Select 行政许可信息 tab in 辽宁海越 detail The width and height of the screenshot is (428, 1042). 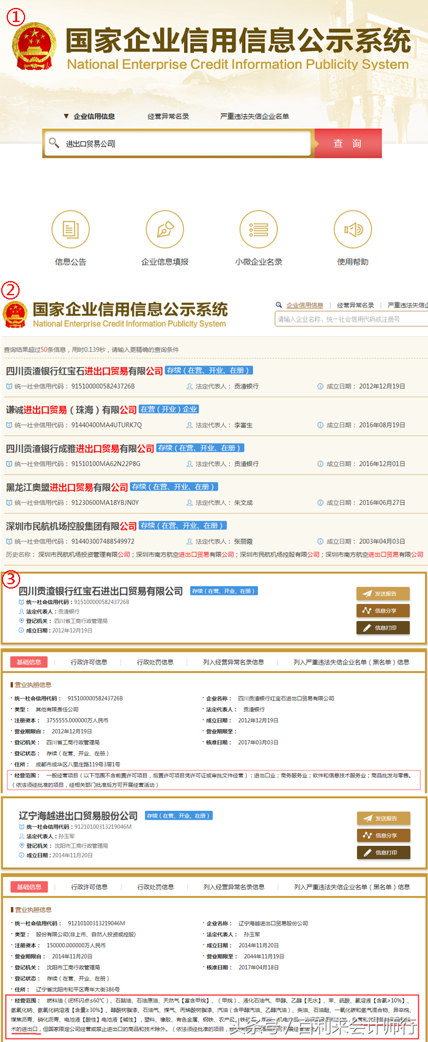(x=89, y=887)
